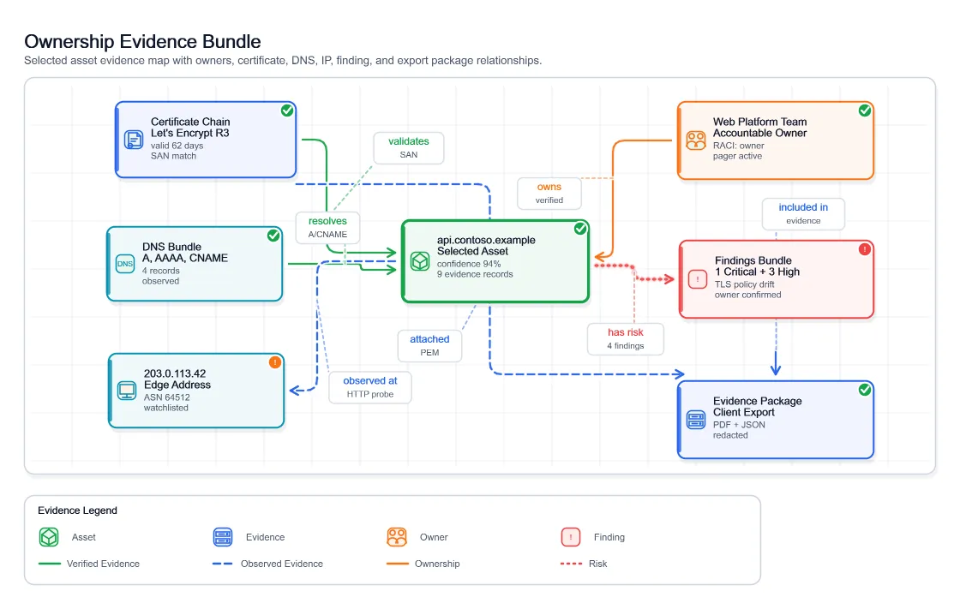Viewport: 960px width, 609px height.
Task: Click the Certificate Chain document icon
Action: click(134, 140)
